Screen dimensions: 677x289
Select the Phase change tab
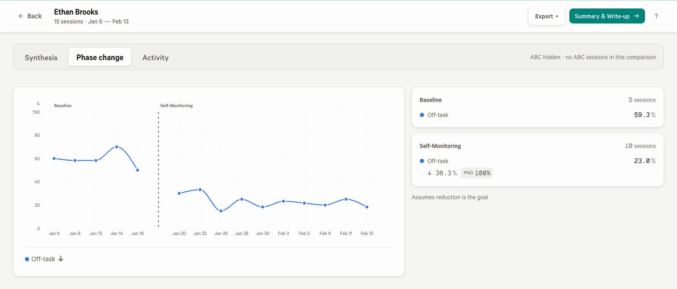100,57
